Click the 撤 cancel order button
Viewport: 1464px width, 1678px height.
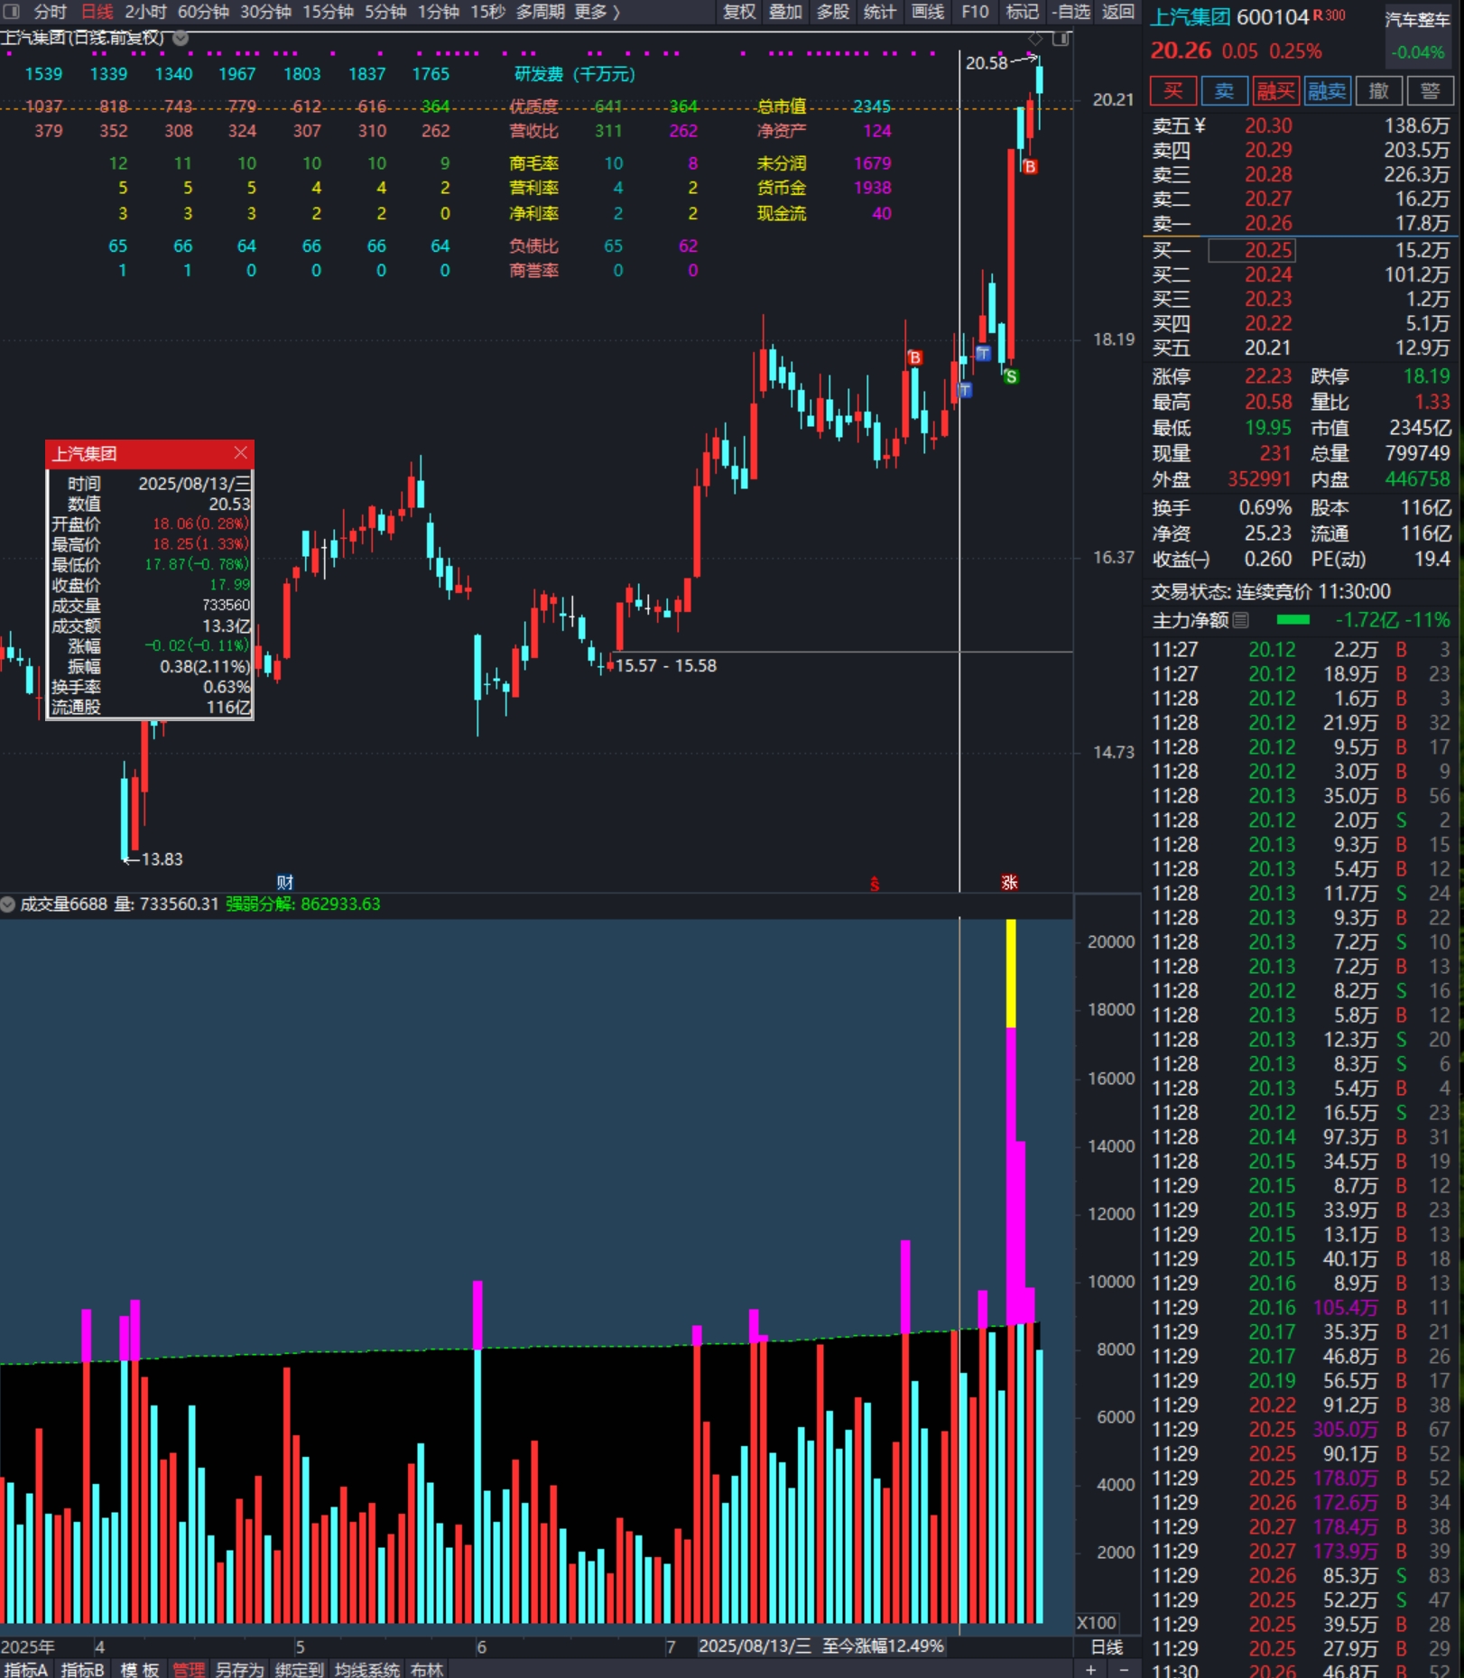[1378, 90]
